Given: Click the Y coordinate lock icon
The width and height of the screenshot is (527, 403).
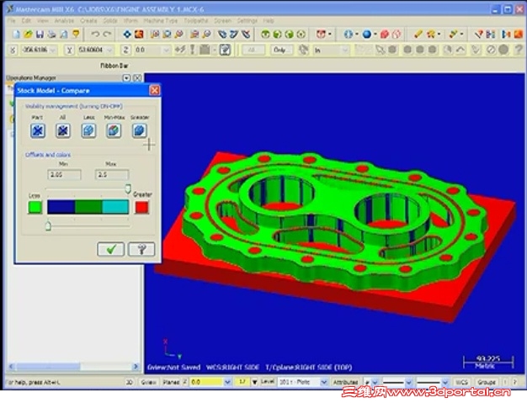Looking at the screenshot, I should [69, 50].
